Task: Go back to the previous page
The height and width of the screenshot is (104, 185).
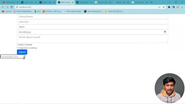Action: coord(3,7)
